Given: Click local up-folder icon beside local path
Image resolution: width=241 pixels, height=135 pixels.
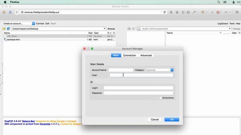Looking at the screenshot, I should [4, 28].
